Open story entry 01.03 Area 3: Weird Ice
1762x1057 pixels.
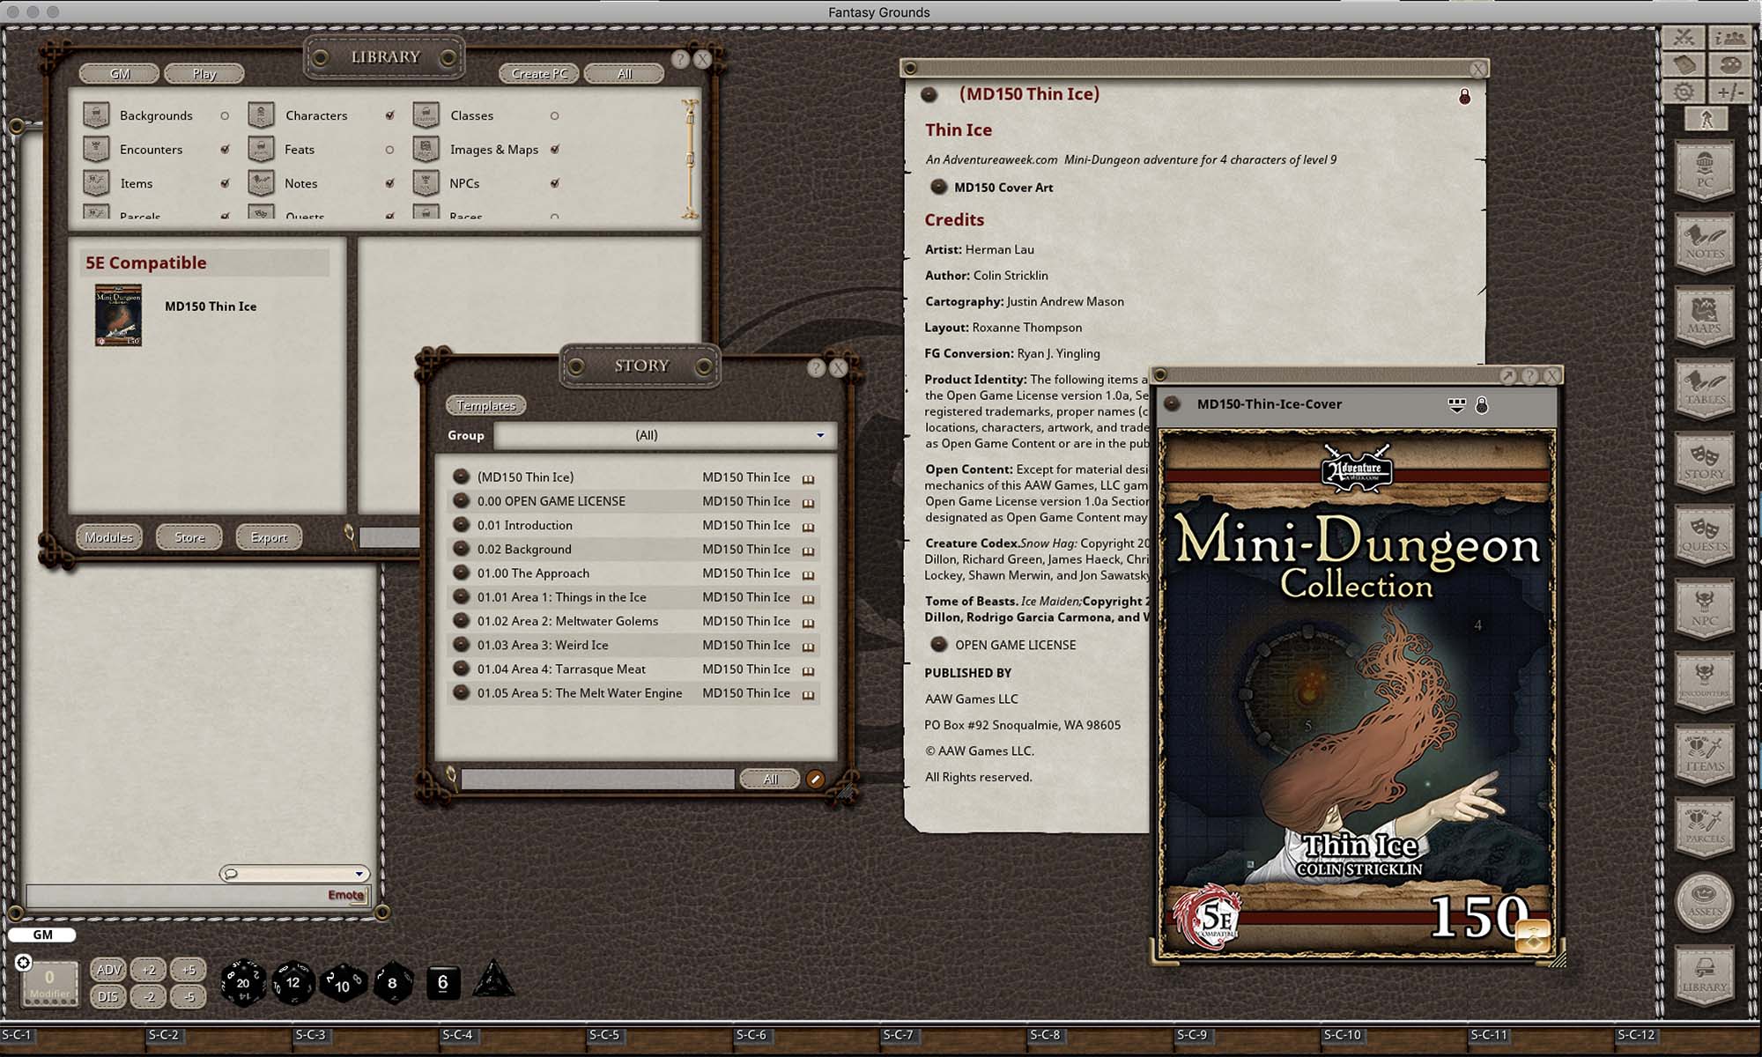point(633,646)
